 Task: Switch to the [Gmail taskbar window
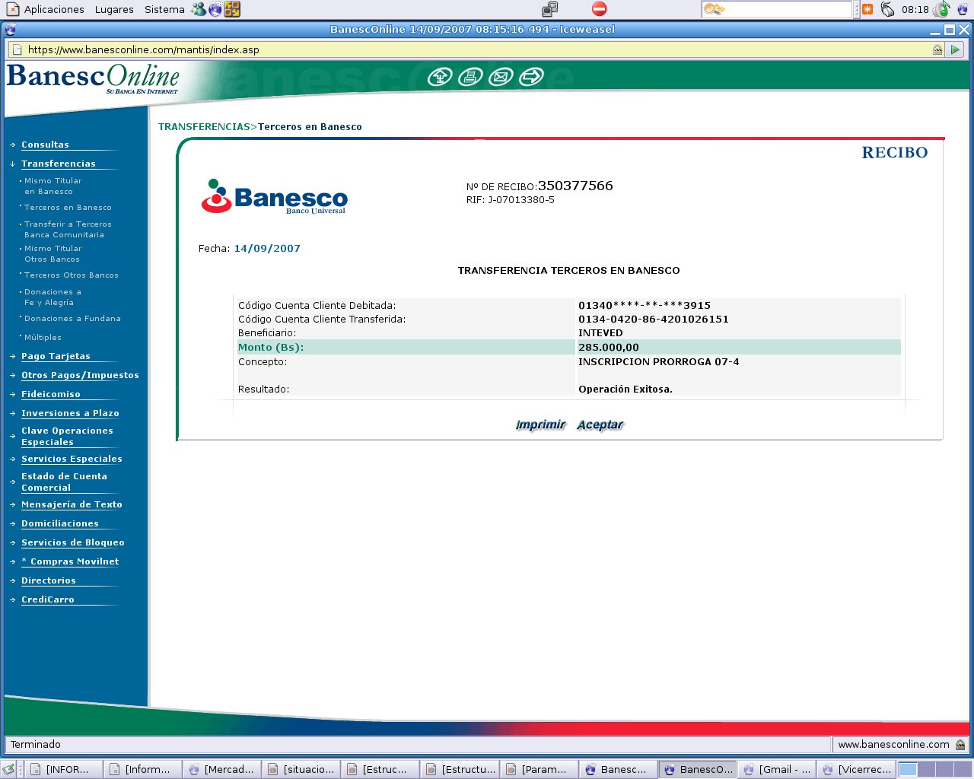pos(776,769)
